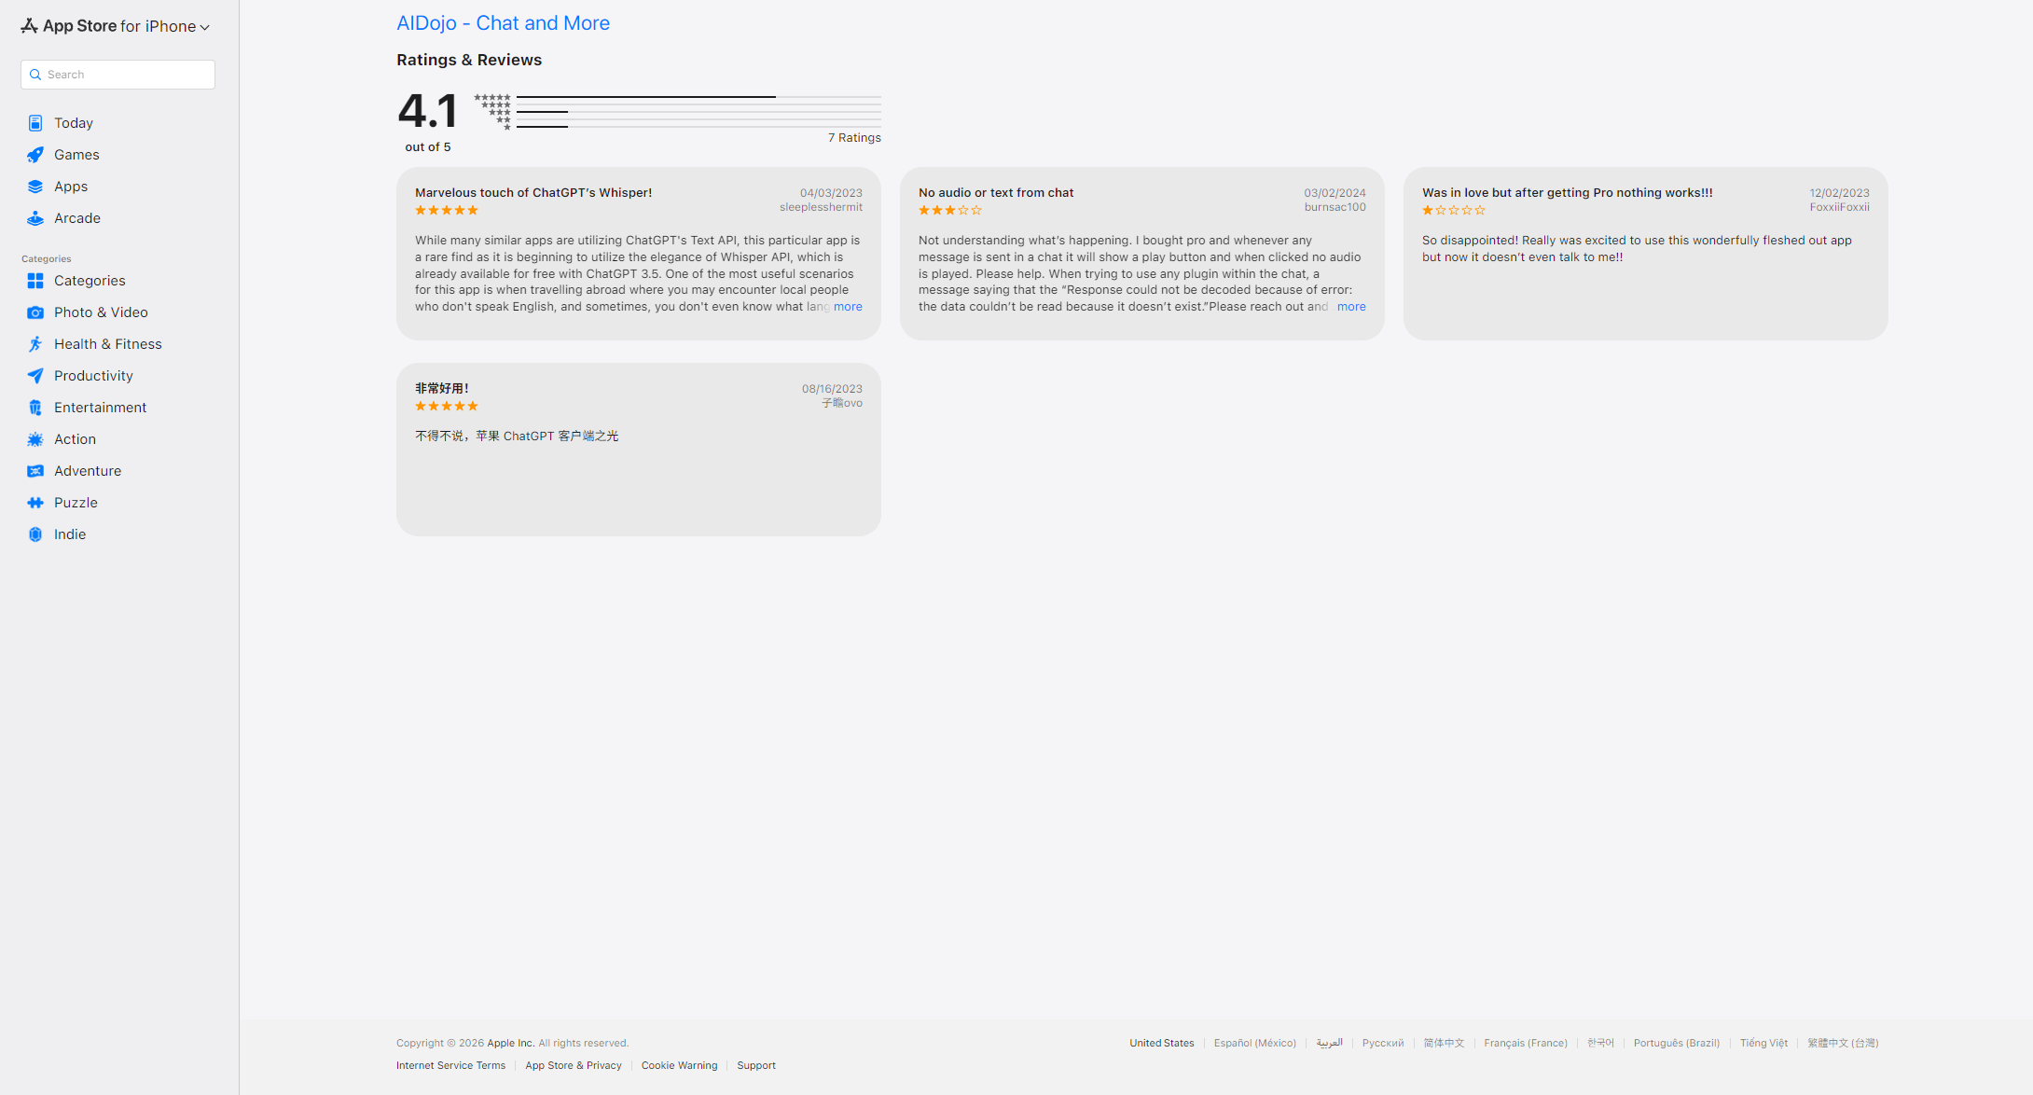Click the Puzzle piece icon
2033x1095 pixels.
point(35,503)
